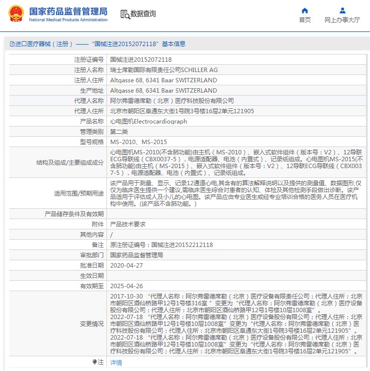
Task: Click 代理人住所 row label
Action: (x=89, y=111)
